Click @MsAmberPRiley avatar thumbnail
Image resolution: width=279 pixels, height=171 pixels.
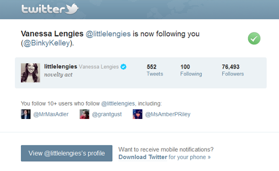[x=138, y=114]
